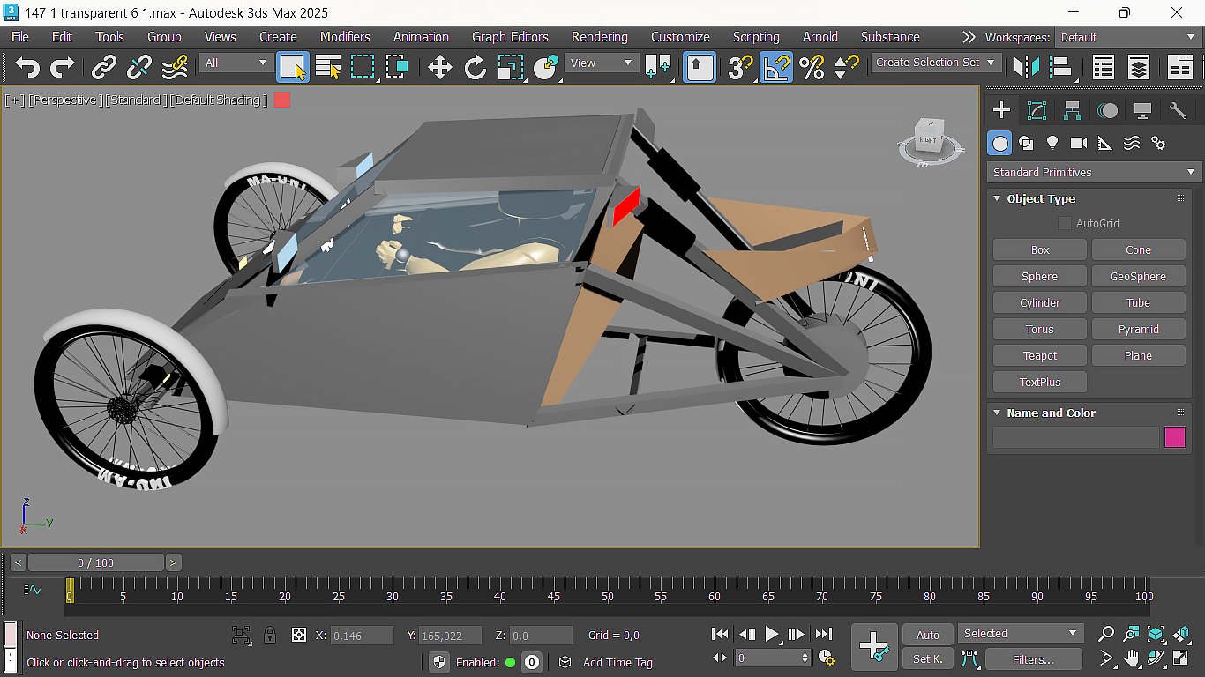Click the Filters... button
Image resolution: width=1205 pixels, height=677 pixels.
[x=1034, y=659]
